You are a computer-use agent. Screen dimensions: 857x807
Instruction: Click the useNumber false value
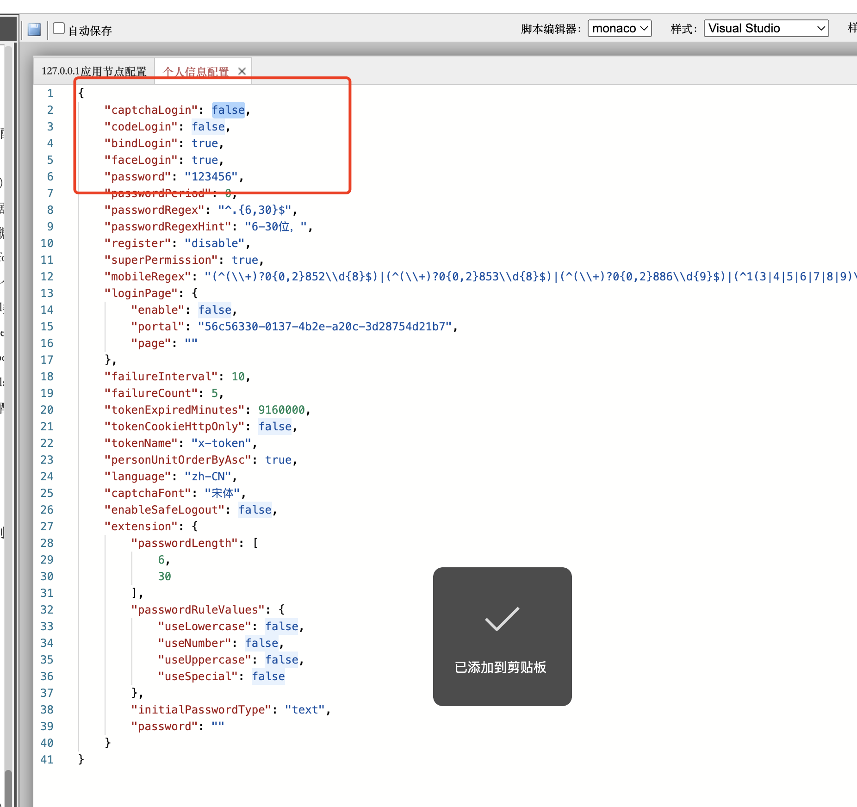pos(261,643)
